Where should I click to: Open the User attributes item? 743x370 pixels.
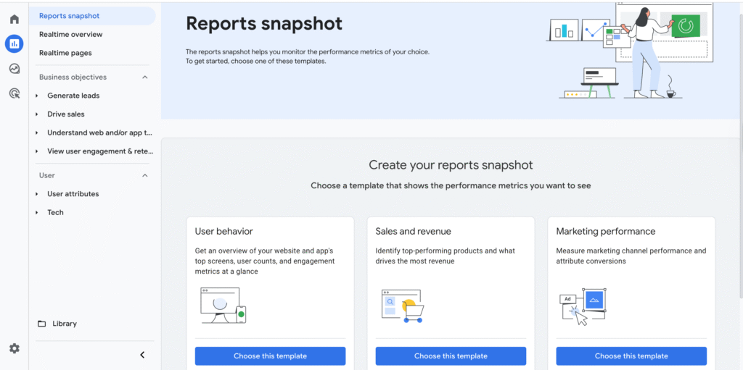coord(73,194)
